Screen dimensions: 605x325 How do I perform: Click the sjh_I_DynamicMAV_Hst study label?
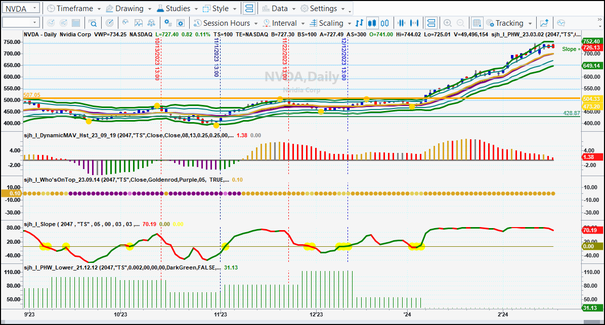pyautogui.click(x=128, y=135)
